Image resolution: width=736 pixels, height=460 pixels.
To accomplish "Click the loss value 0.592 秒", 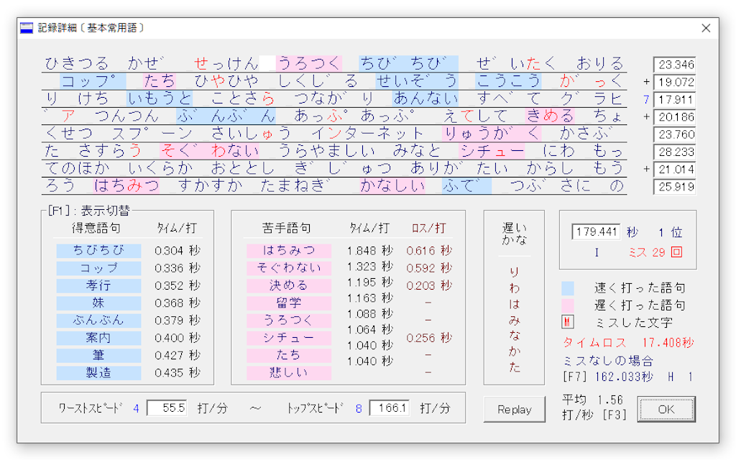I will (x=429, y=268).
